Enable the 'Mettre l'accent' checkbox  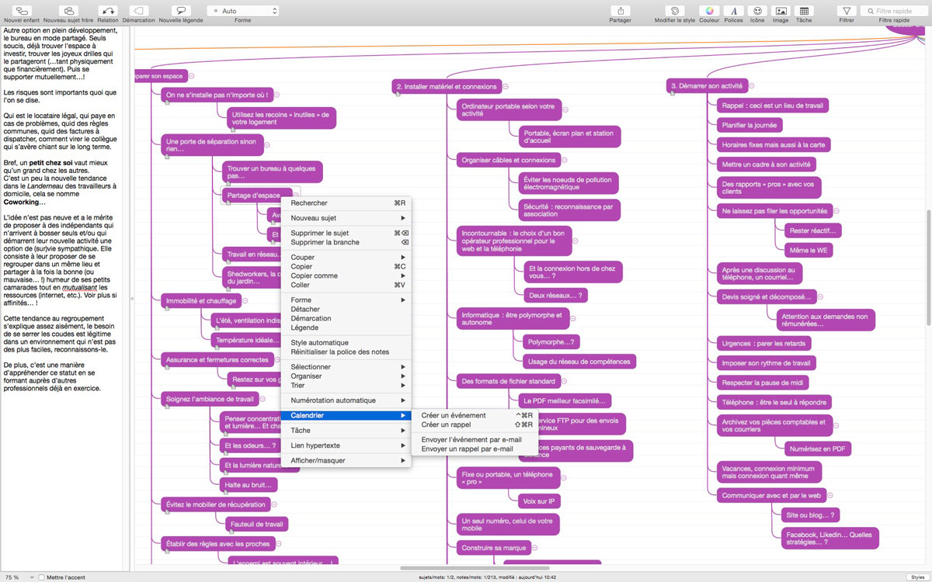tap(42, 577)
